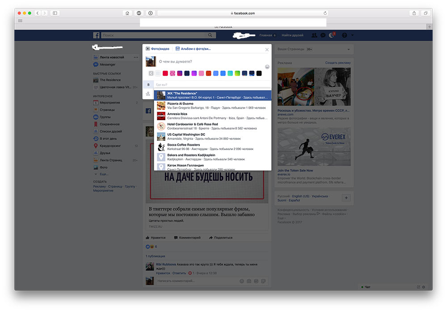Add a language with the plus button
447x311 pixels.
click(346, 198)
